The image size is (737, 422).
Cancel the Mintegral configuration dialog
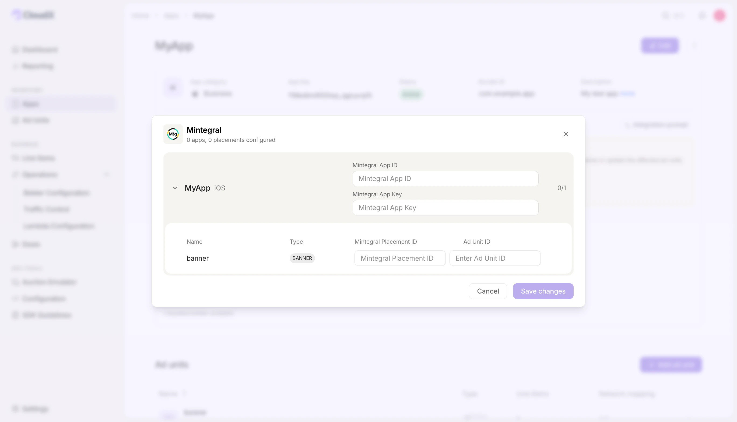coord(488,291)
